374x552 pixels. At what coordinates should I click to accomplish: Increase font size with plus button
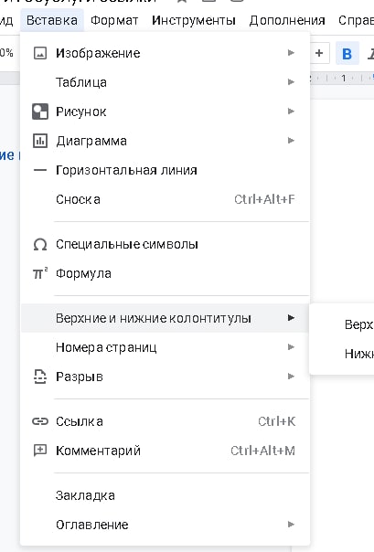click(319, 53)
